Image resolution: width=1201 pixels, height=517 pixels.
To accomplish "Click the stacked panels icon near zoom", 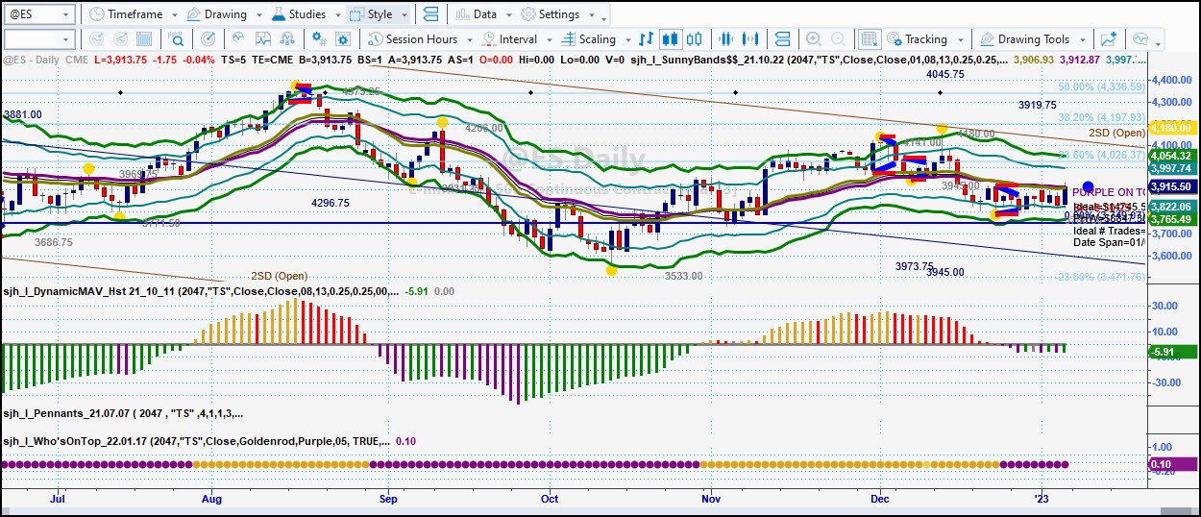I will [x=783, y=39].
